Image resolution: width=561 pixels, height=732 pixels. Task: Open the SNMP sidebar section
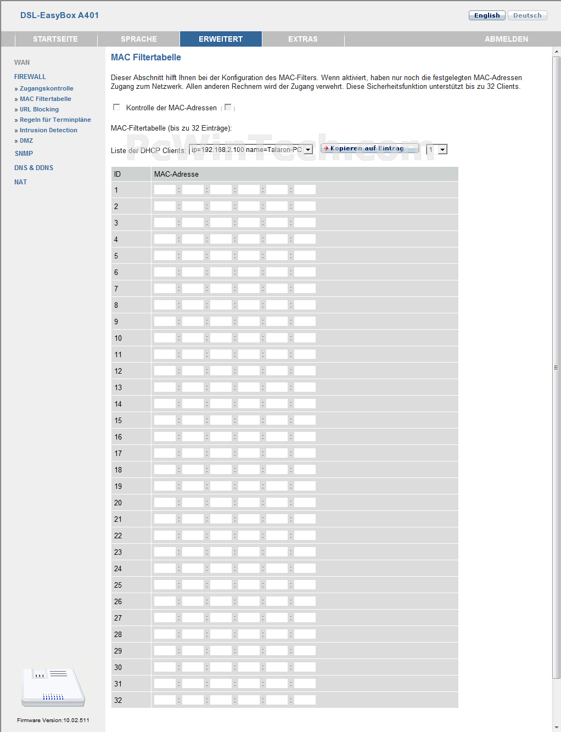[x=24, y=154]
